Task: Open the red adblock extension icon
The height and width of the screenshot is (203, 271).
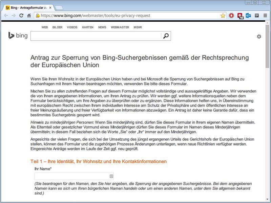Action: click(231, 16)
